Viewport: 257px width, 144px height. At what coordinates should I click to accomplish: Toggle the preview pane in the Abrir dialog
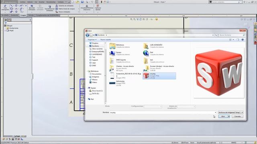click(238, 40)
